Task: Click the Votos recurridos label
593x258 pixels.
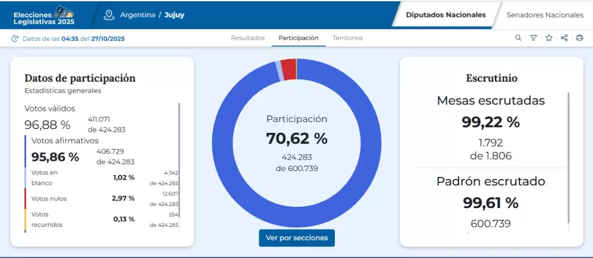Action: 47,219
